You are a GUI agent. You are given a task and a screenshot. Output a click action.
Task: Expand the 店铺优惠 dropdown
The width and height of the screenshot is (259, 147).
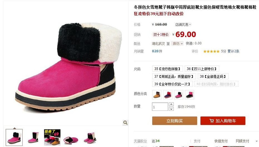pos(183,24)
